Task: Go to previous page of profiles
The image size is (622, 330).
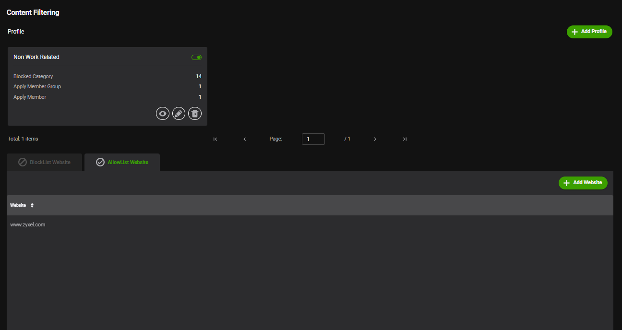Action: [x=245, y=139]
